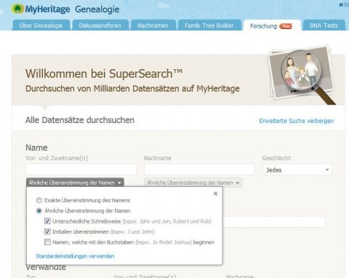This screenshot has height=278, width=349.
Task: Open the Nachname match options dropdown
Action: coord(193,183)
